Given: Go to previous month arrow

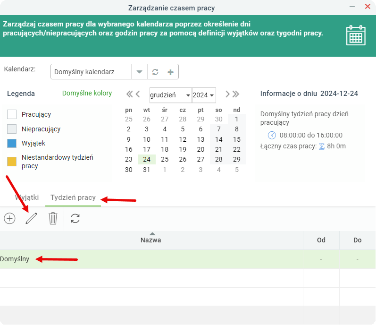Looking at the screenshot, I should [138, 94].
